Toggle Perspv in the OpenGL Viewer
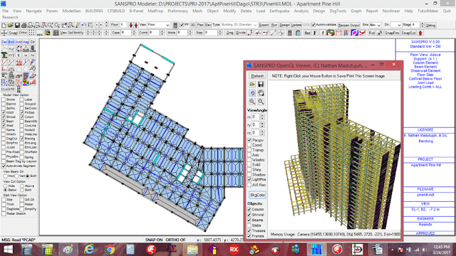This screenshot has width=456, height=256. [x=249, y=140]
